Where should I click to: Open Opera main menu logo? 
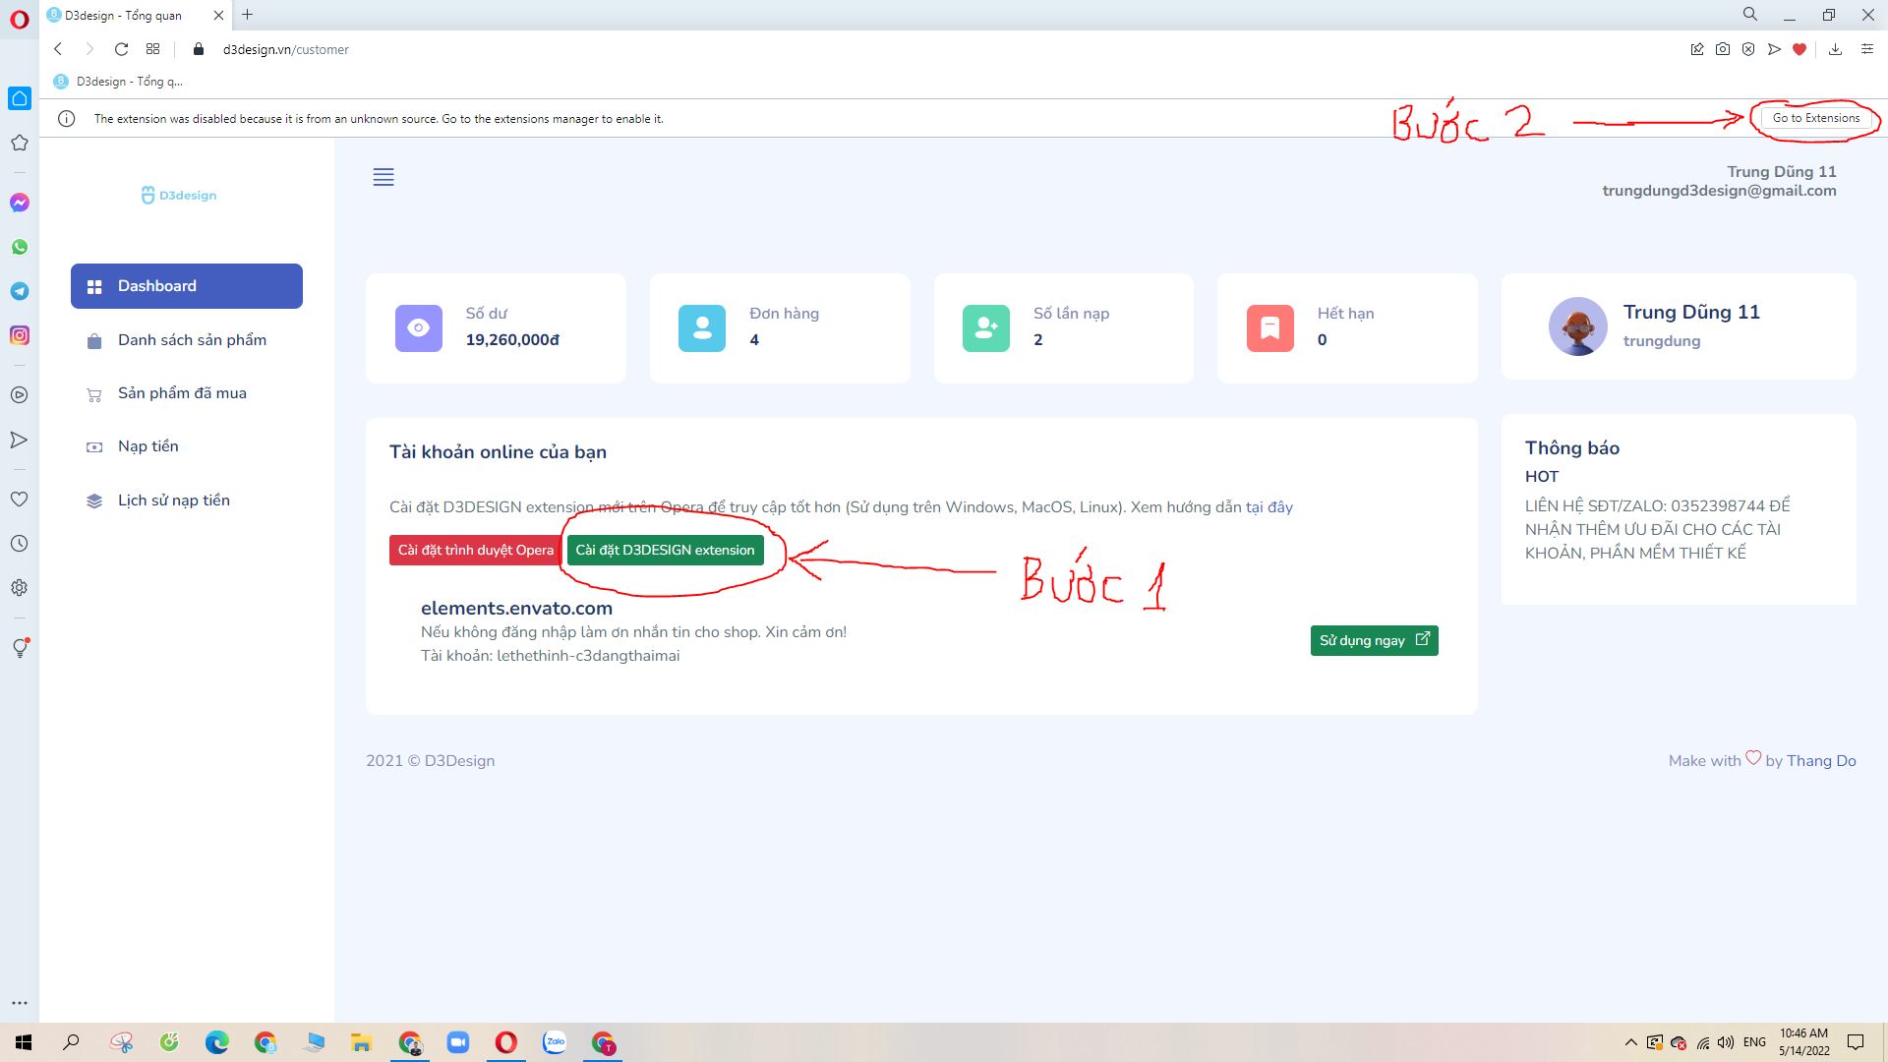(19, 19)
